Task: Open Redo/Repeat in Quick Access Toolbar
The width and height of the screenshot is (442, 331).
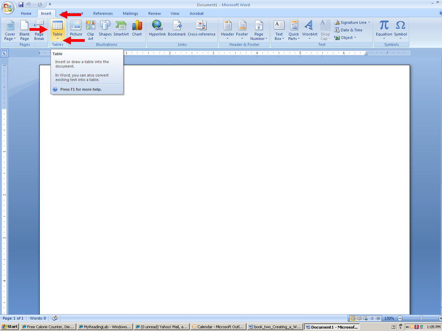Action: point(40,5)
